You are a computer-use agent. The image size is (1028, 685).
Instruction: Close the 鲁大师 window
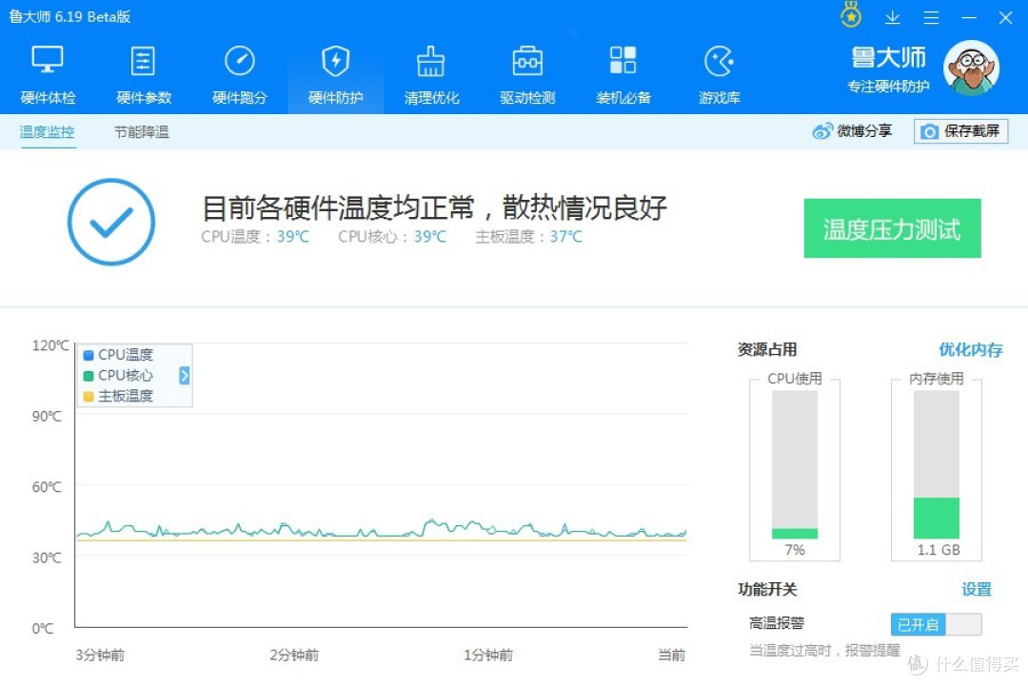[x=1006, y=18]
